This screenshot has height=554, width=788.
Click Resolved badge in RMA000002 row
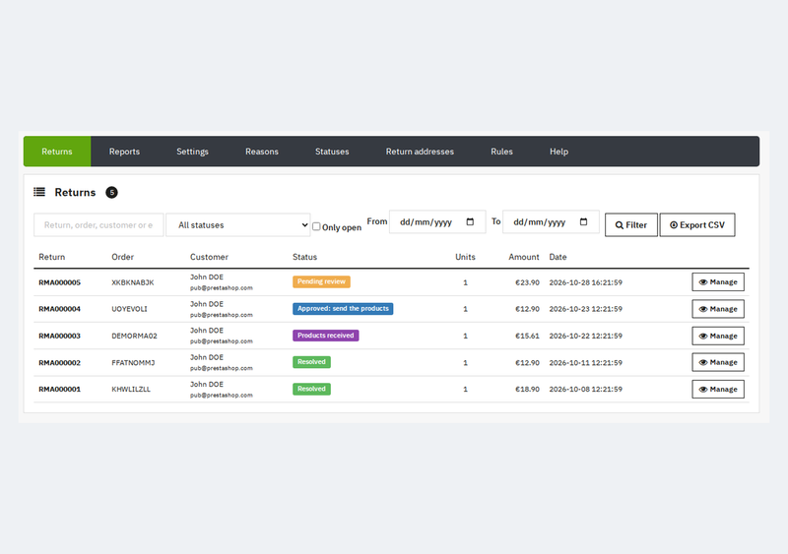[x=311, y=362]
